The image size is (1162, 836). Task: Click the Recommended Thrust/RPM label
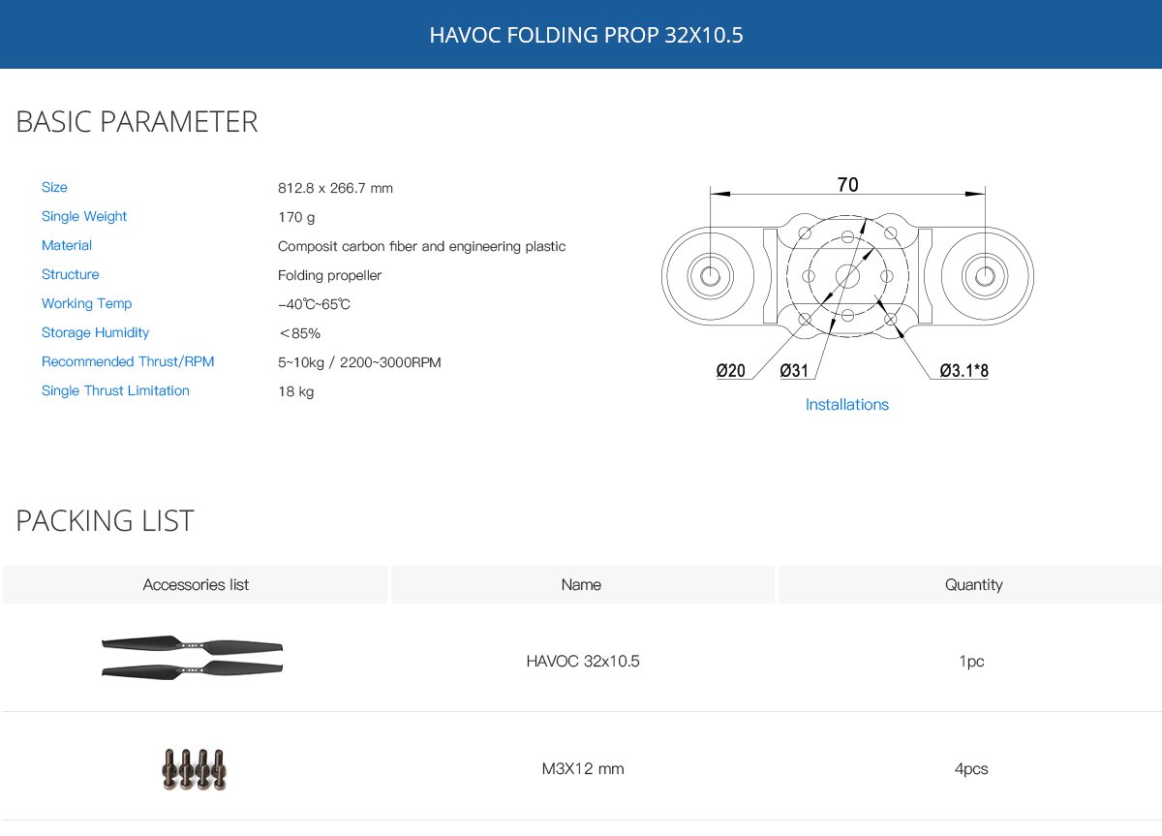tap(128, 361)
